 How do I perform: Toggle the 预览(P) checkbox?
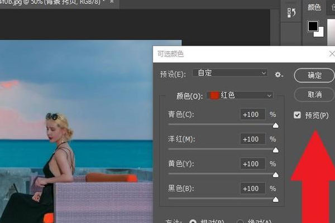297,115
